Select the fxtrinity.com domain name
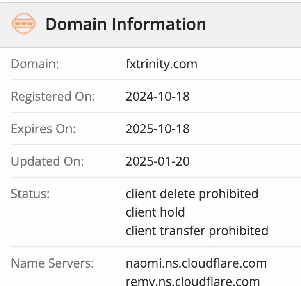The width and height of the screenshot is (301, 286). [161, 64]
